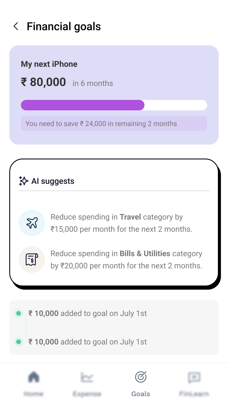The width and height of the screenshot is (228, 406).
Task: Click the AI suggests heading
Action: (53, 181)
